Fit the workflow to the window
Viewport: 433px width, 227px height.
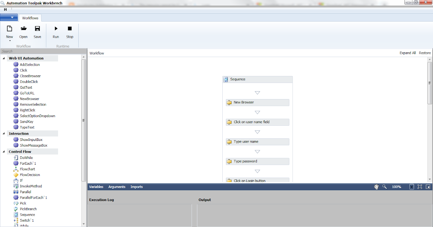[420, 187]
